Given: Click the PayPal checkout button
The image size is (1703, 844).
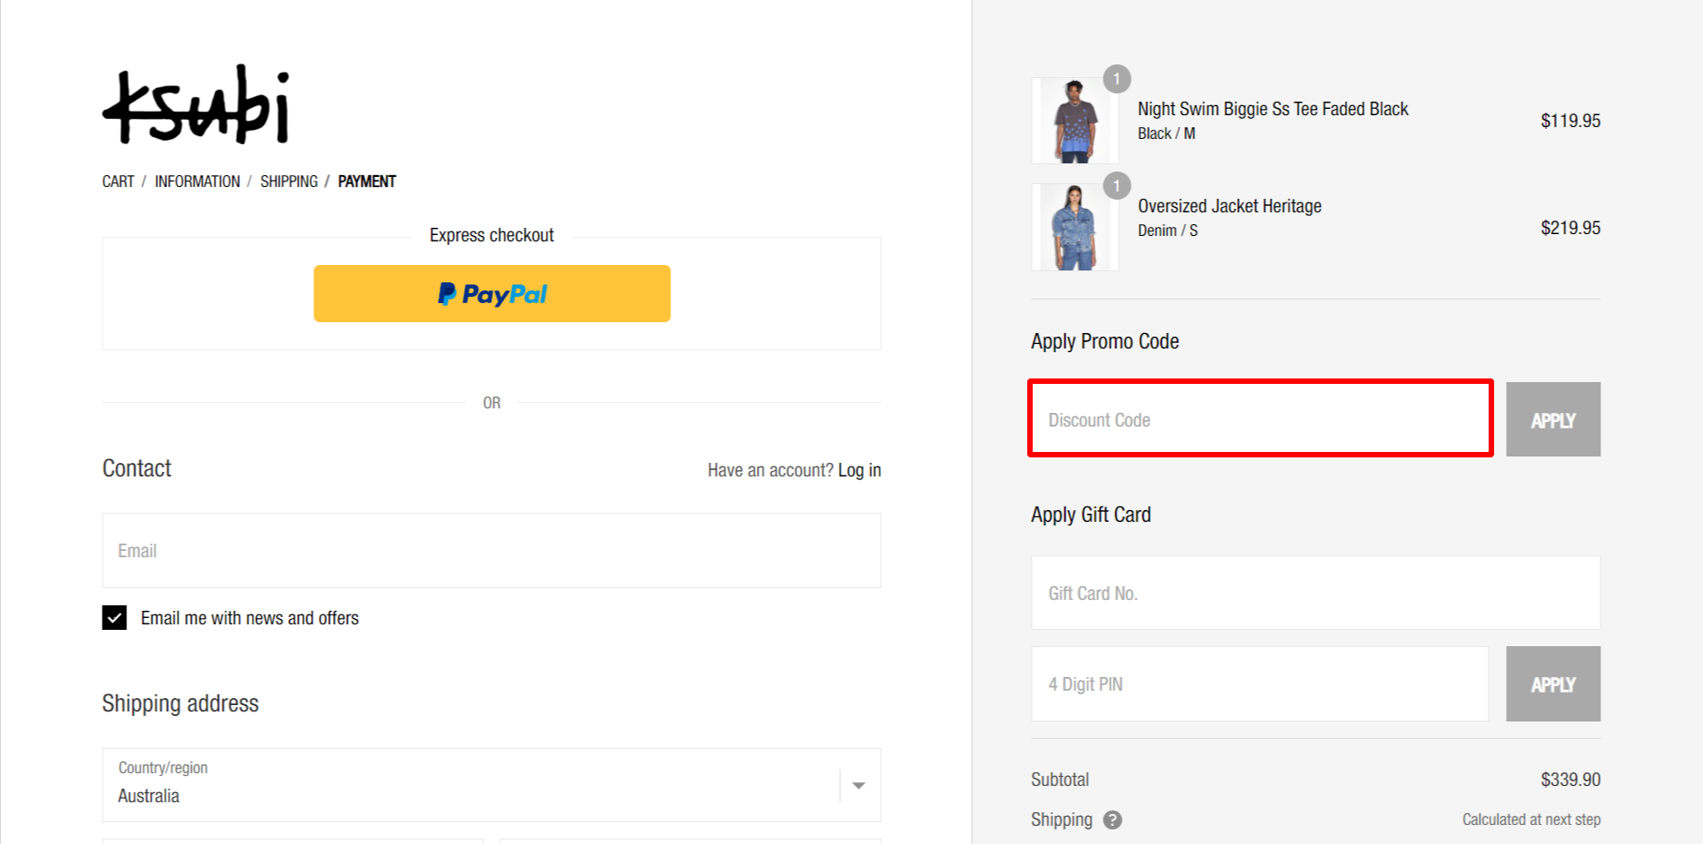Looking at the screenshot, I should pos(491,293).
